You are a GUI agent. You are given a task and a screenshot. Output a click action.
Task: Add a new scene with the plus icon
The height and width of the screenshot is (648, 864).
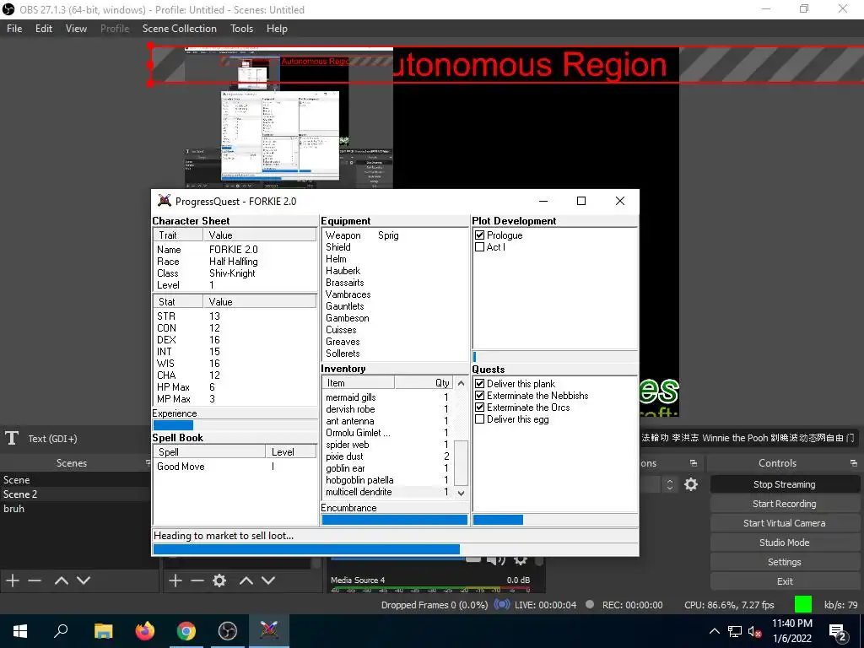tap(13, 580)
